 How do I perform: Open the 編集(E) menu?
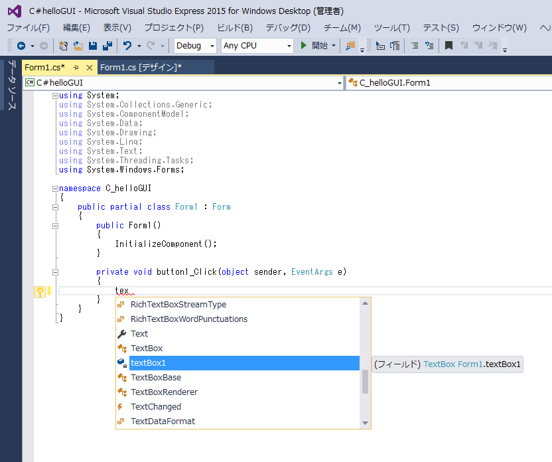76,28
